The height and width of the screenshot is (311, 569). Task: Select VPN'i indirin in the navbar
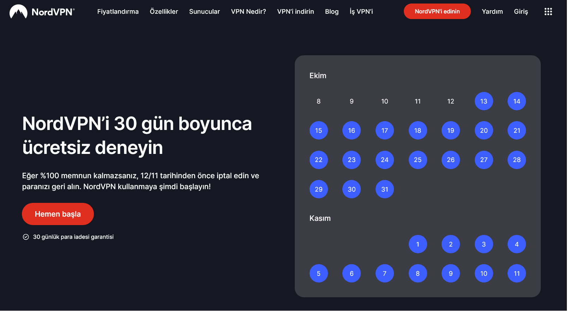click(x=295, y=12)
